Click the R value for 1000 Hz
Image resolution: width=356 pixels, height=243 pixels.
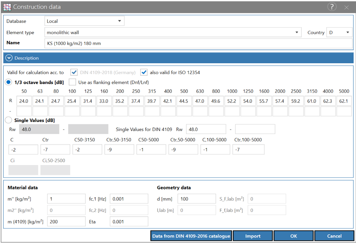coord(232,101)
